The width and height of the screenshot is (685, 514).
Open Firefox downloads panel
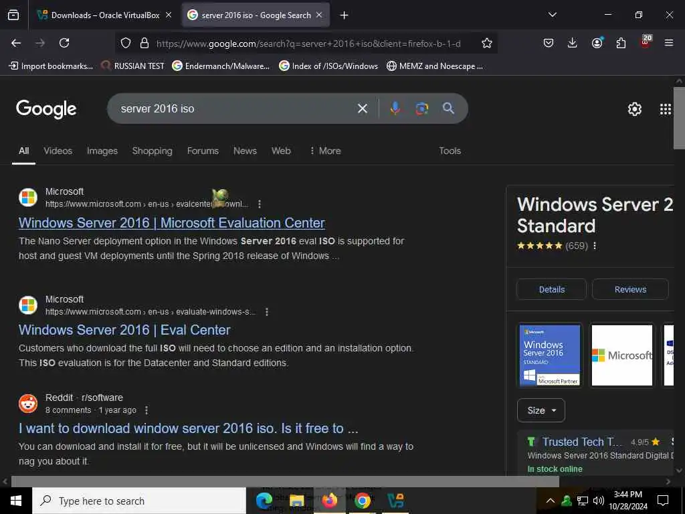(573, 43)
